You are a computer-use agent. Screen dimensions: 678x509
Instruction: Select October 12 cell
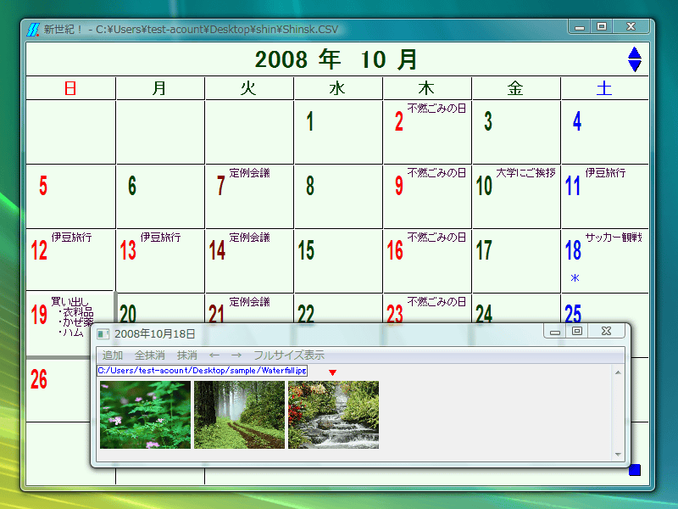pyautogui.click(x=71, y=260)
